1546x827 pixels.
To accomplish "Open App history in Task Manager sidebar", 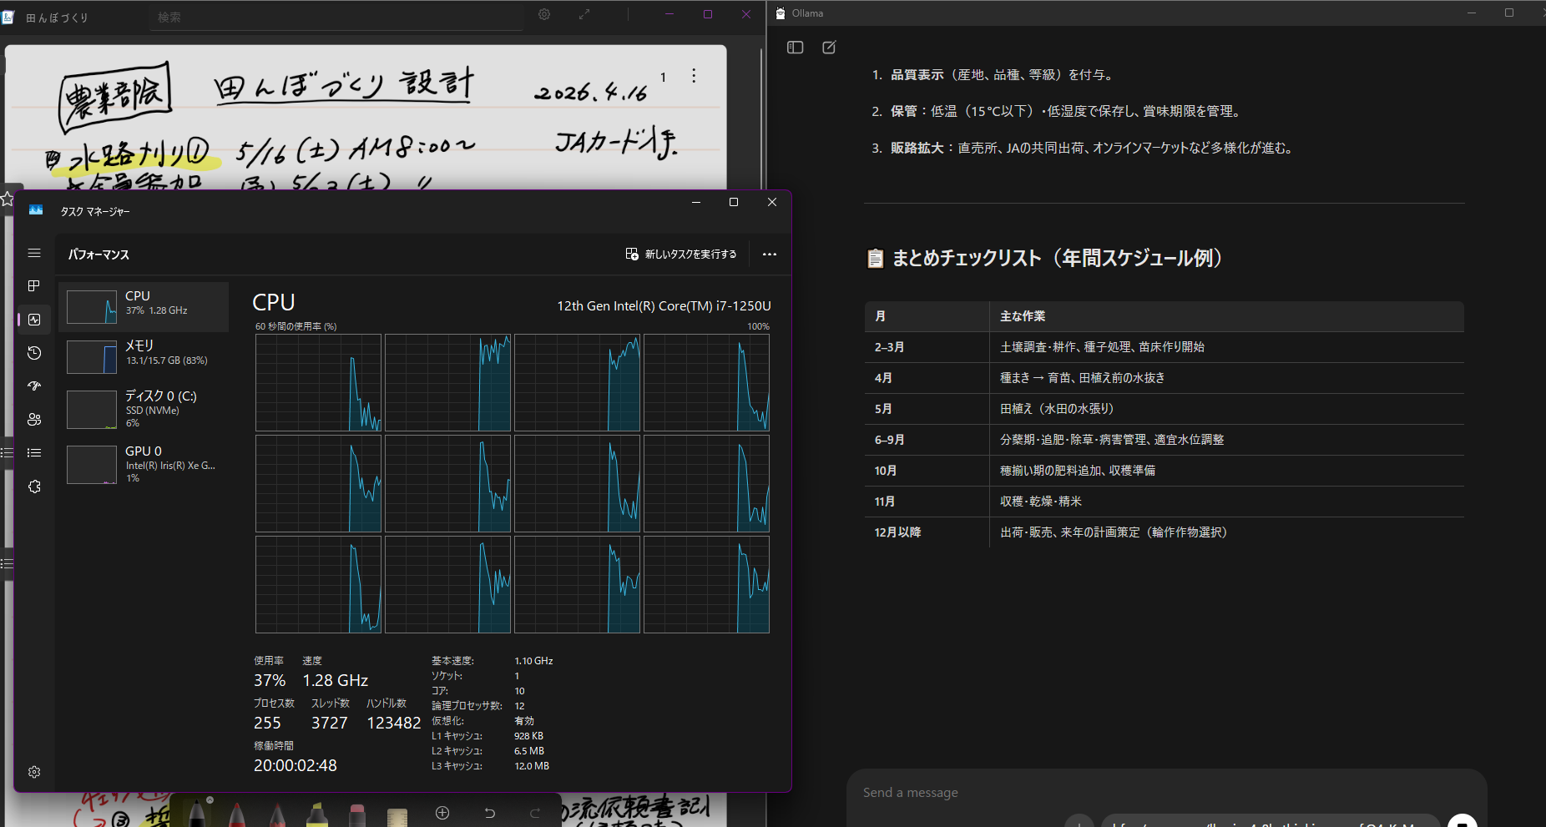I will [34, 353].
